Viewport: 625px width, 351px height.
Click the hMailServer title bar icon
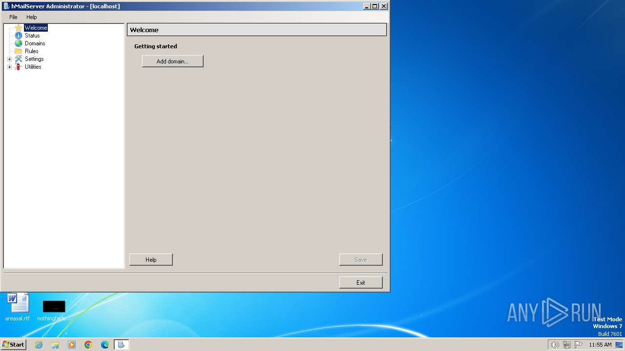tap(6, 6)
